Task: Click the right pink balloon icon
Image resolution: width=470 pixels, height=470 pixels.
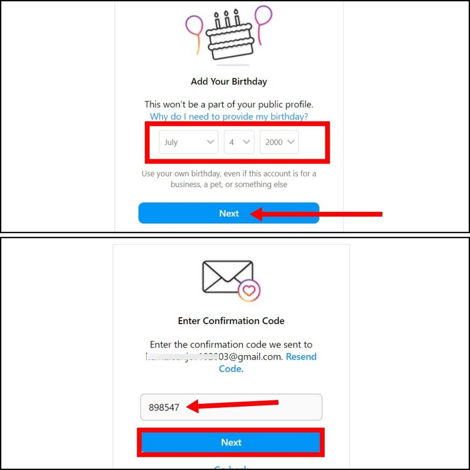Action: click(263, 24)
